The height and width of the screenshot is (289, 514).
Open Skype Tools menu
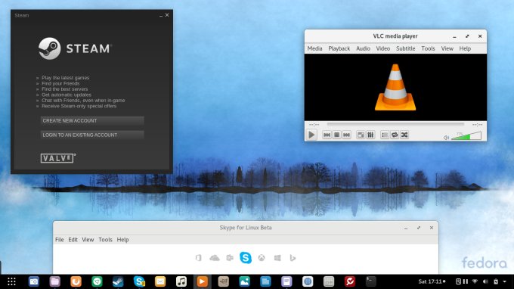tap(105, 240)
